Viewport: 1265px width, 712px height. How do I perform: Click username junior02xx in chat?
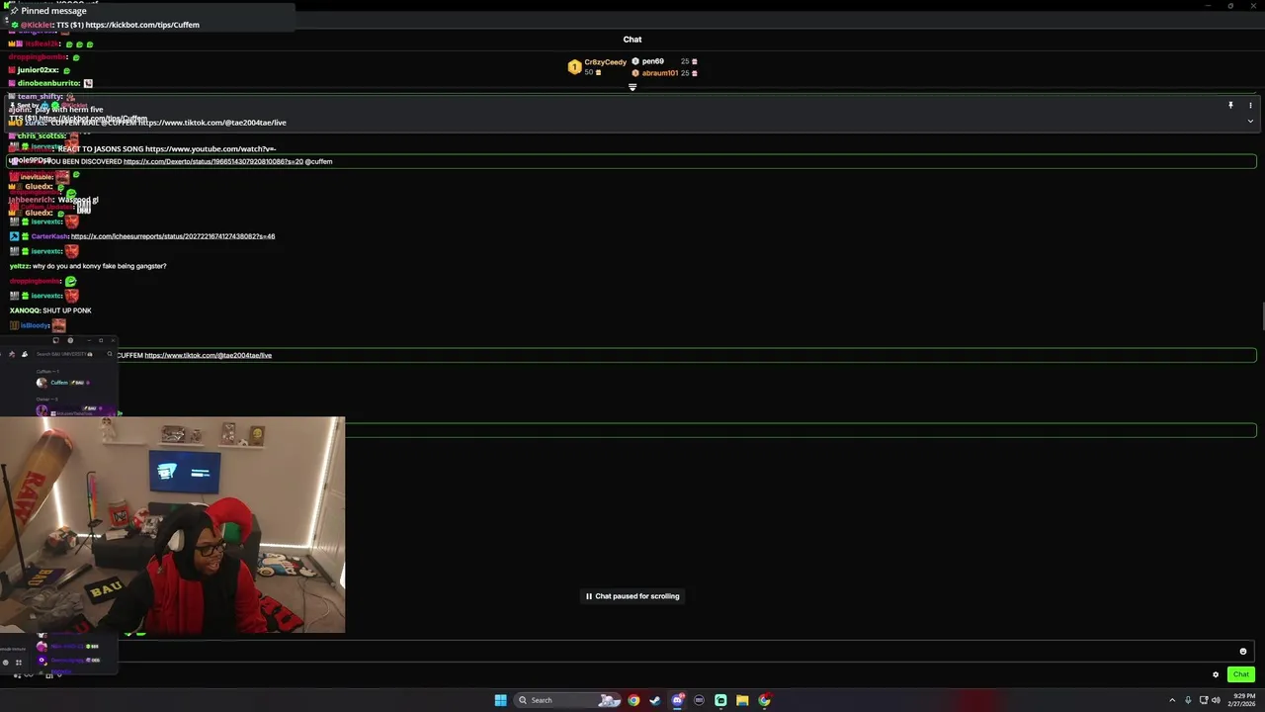[38, 70]
